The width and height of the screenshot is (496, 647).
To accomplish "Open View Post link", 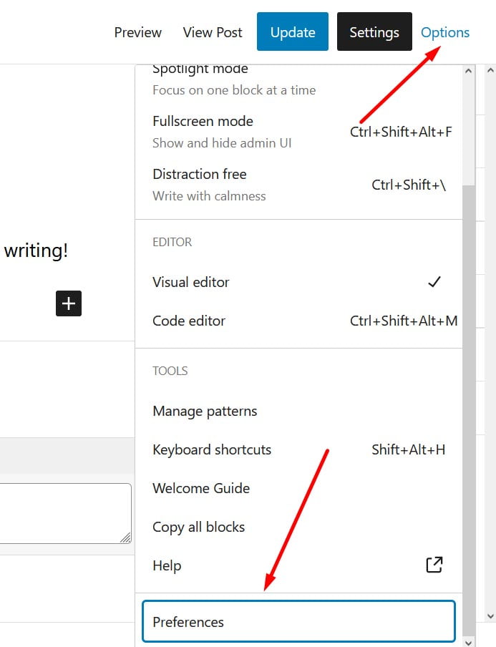I will (x=213, y=32).
